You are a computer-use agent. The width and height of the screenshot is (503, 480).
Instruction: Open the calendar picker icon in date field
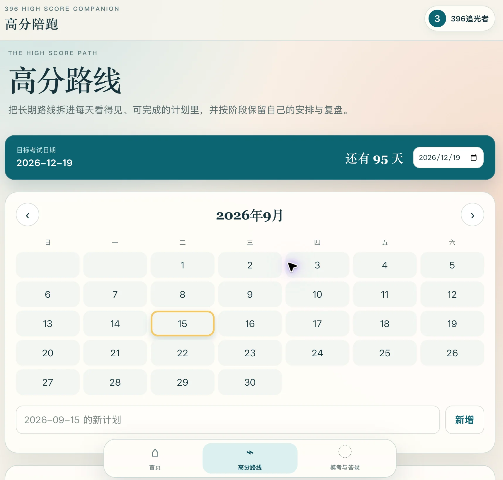[x=473, y=158]
